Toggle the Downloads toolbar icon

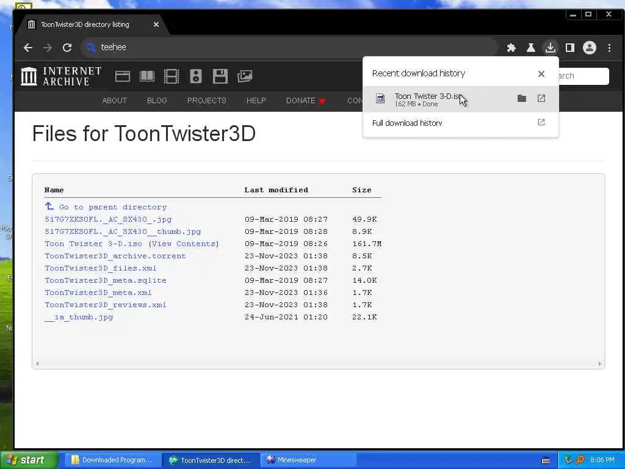[550, 48]
